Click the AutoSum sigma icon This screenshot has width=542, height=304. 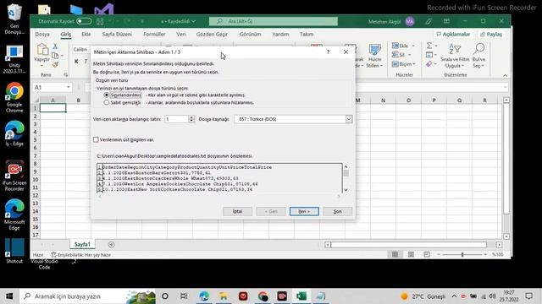[429, 46]
